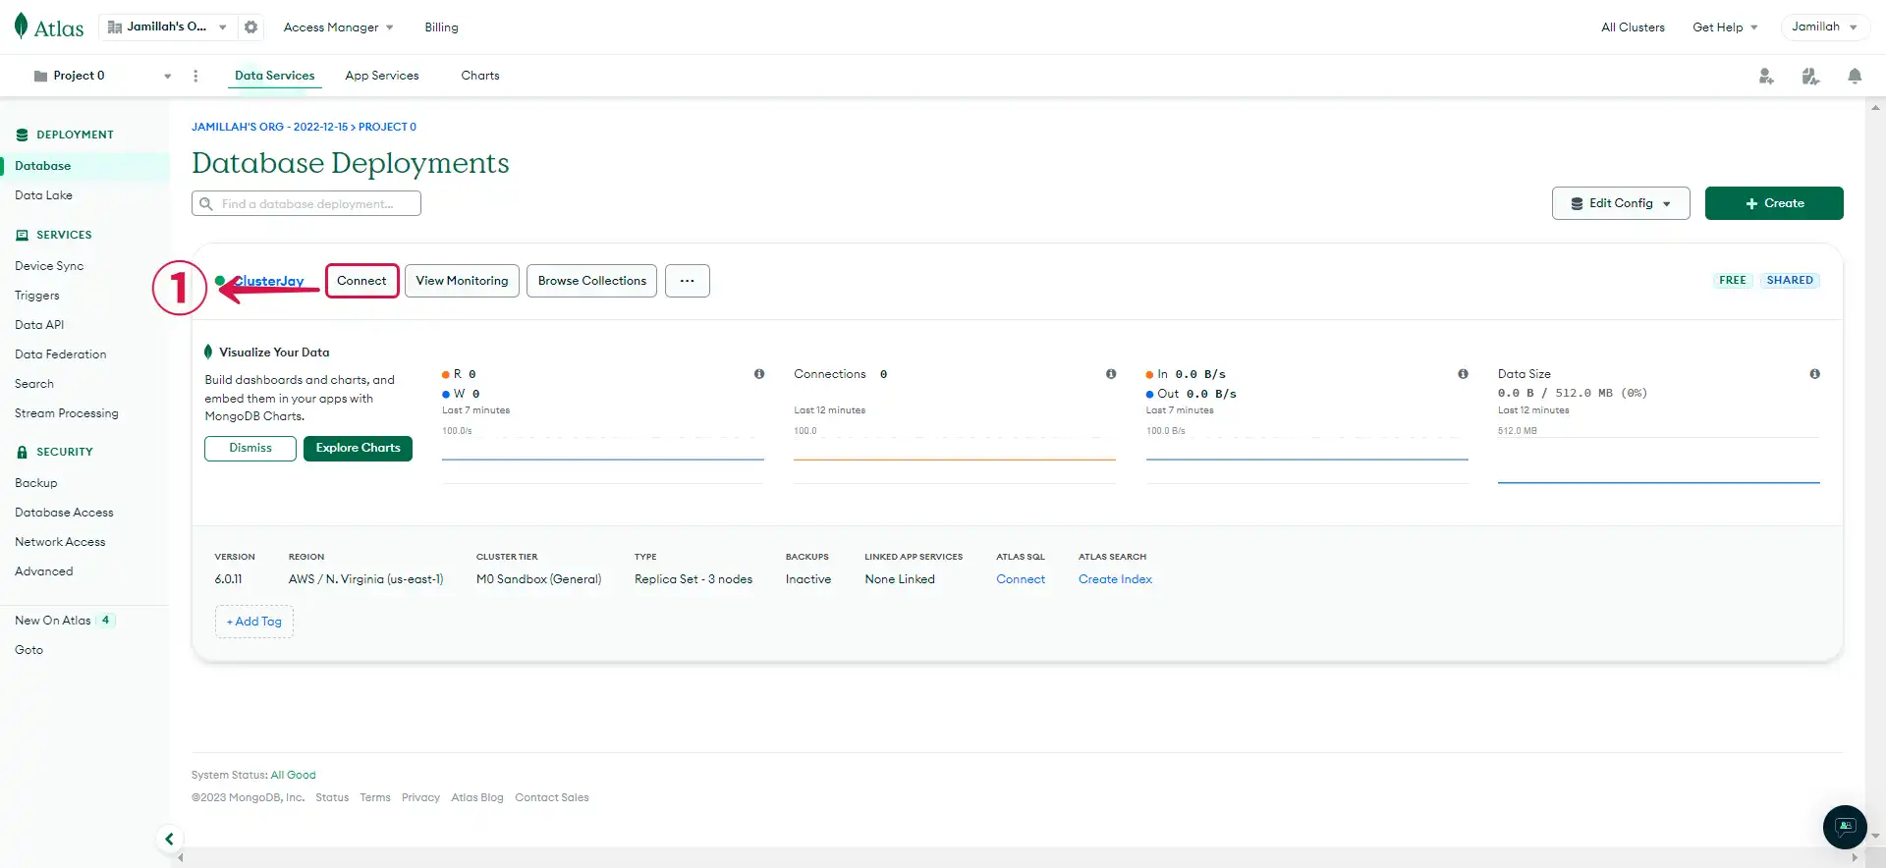The height and width of the screenshot is (868, 1886).
Task: Click the Atlas leaf logo
Action: [21, 27]
